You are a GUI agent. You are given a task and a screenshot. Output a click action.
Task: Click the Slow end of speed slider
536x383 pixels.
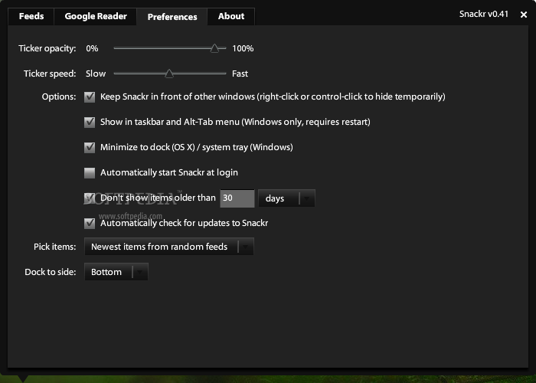pos(96,74)
